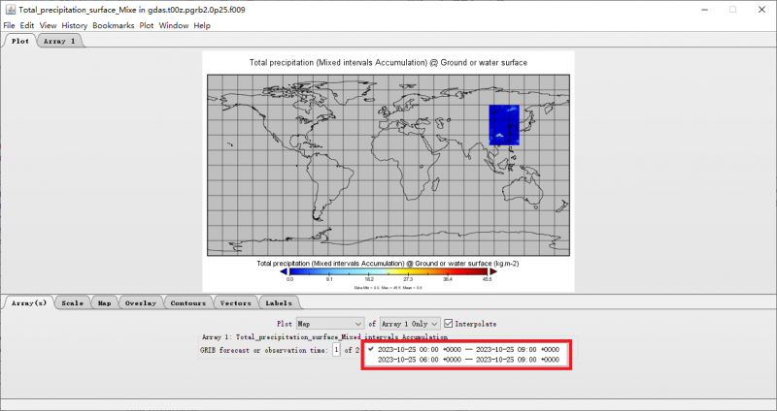Open the Overlay settings tab
Image resolution: width=777 pixels, height=411 pixels.
tap(140, 303)
